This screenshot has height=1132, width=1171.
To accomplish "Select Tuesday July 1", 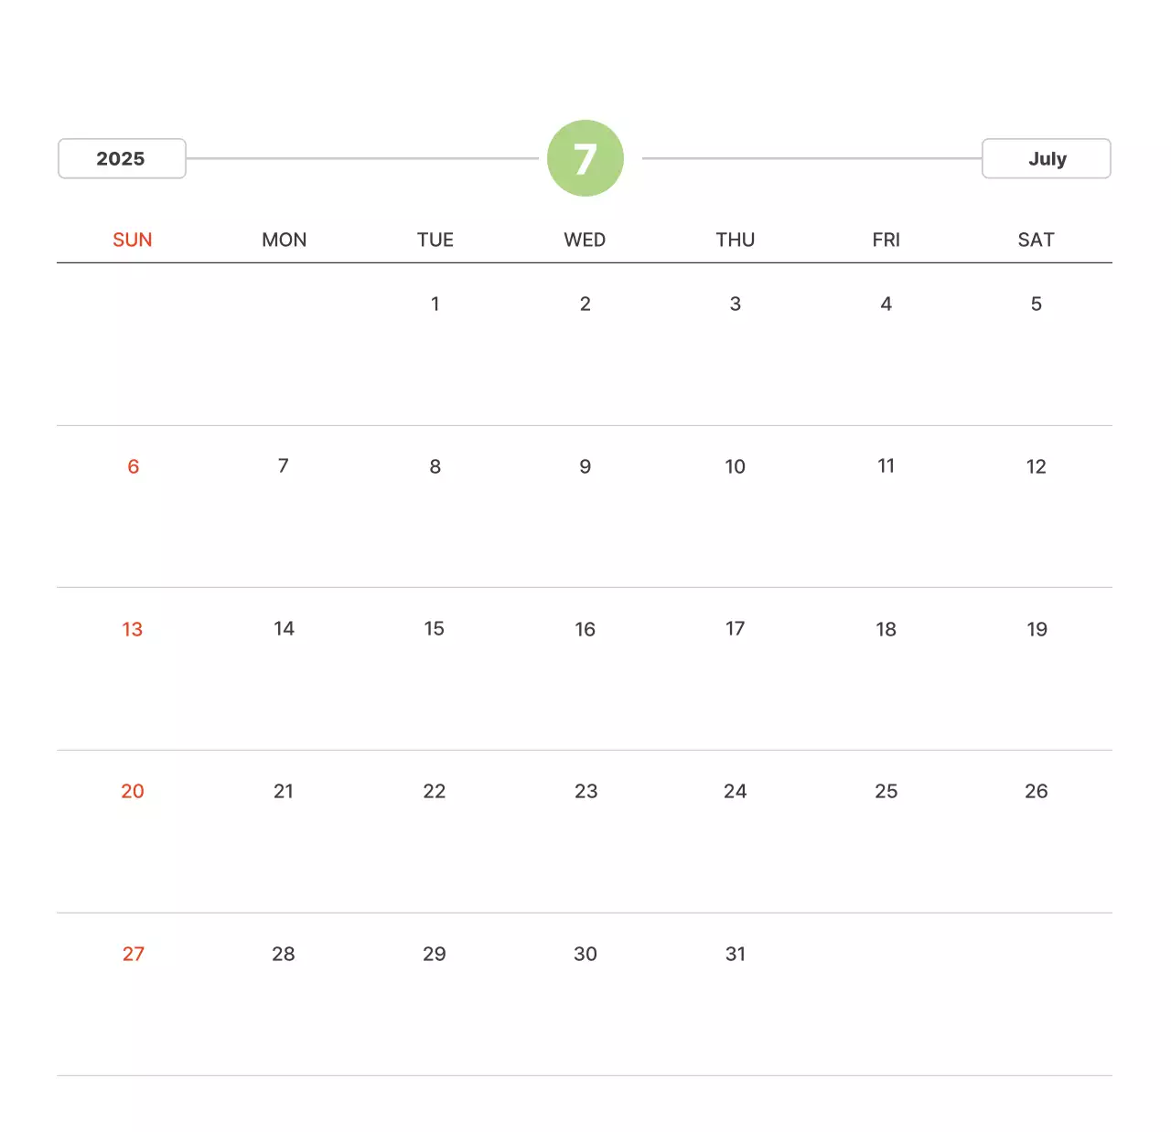I will point(435,304).
